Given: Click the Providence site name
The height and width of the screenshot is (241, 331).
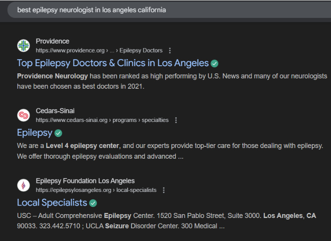Looking at the screenshot, I should (x=52, y=41).
